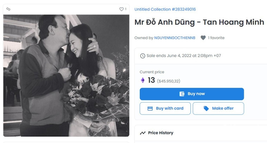The image size is (267, 143).
Task: Visit owner NGUYENNGOCTHIENNB's profile
Action: point(175,38)
